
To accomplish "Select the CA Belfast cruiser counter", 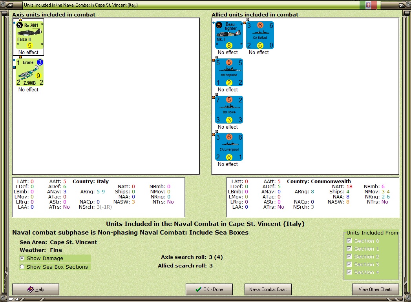I will (260, 35).
